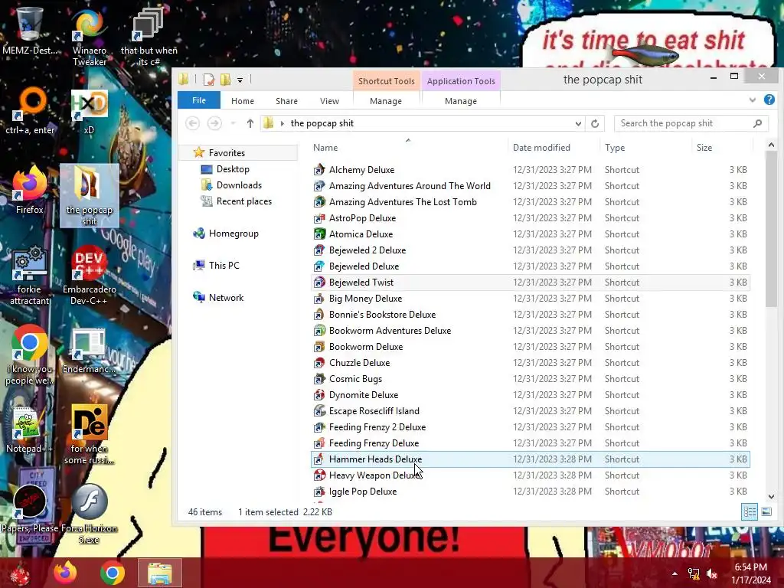Select the Feeding Frenzy 2 Deluxe shortcut

[530, 427]
